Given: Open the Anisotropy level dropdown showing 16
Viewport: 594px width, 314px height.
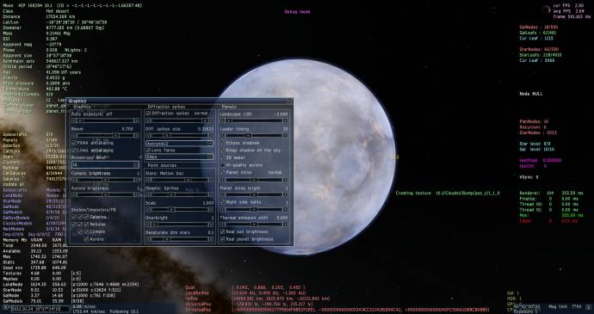Looking at the screenshot, I should [105, 165].
